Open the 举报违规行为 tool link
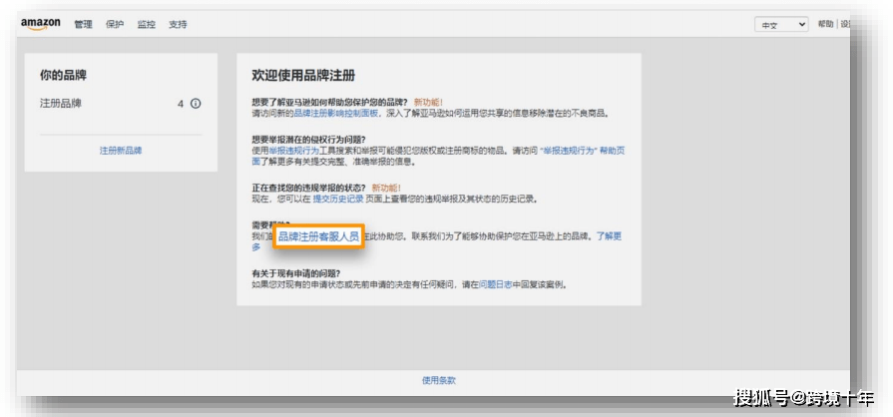This screenshot has height=417, width=893. [x=294, y=151]
